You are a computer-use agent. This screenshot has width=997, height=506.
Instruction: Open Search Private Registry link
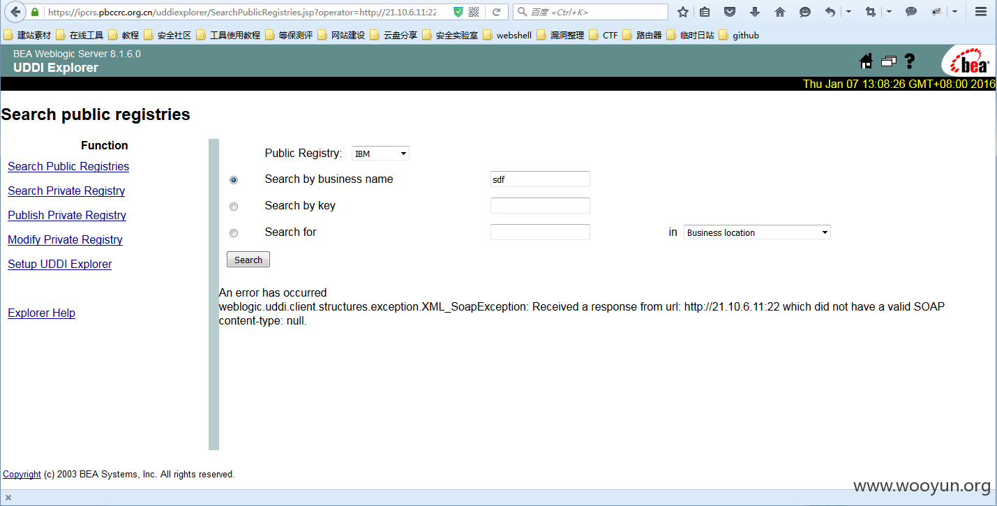[66, 191]
